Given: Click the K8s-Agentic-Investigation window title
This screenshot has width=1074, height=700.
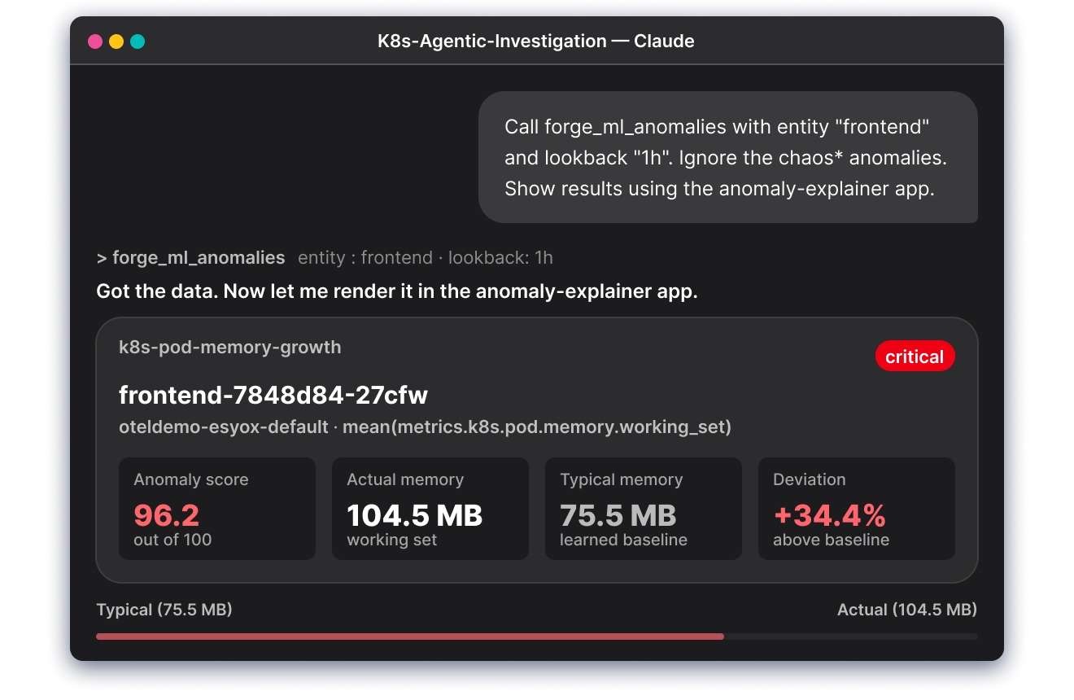Looking at the screenshot, I should (535, 42).
